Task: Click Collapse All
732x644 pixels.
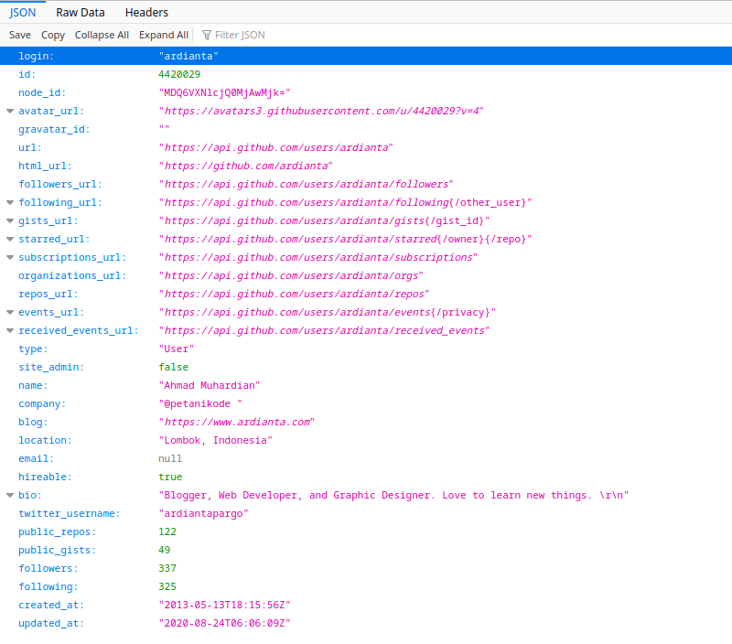Action: tap(102, 35)
